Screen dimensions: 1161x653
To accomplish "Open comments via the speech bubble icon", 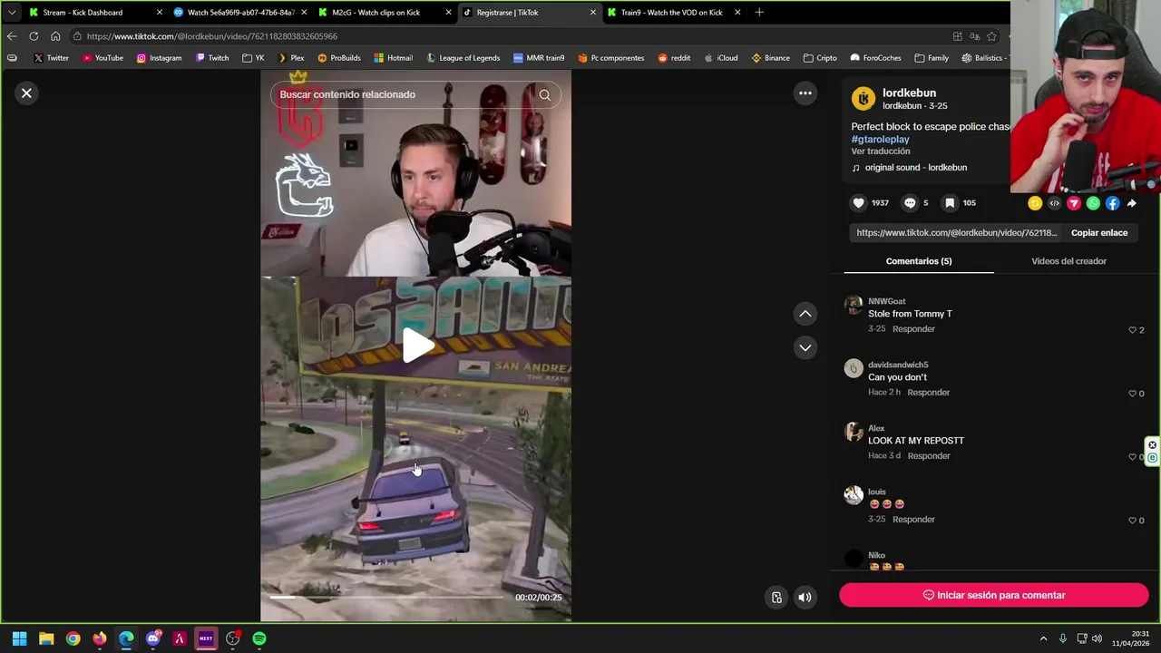I will pos(910,203).
